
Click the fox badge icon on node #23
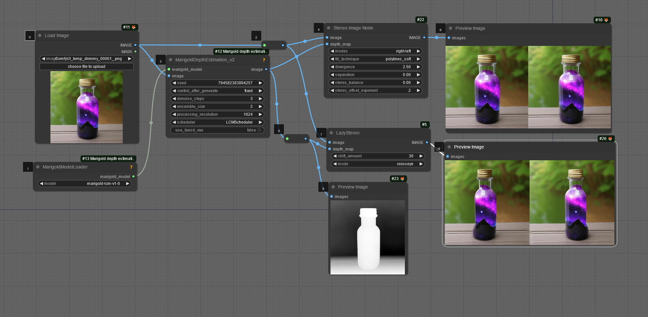click(403, 179)
